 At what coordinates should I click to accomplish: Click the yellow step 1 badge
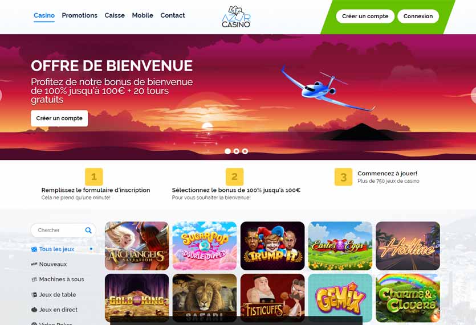point(94,177)
